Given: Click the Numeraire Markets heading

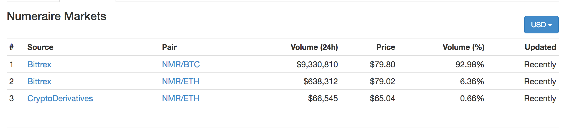Looking at the screenshot, I should coord(56,16).
